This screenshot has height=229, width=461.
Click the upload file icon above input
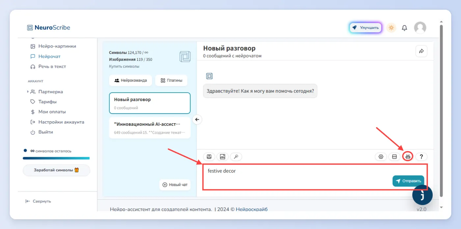click(x=209, y=157)
